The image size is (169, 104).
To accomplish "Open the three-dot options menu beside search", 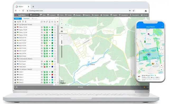I will click(x=58, y=19).
